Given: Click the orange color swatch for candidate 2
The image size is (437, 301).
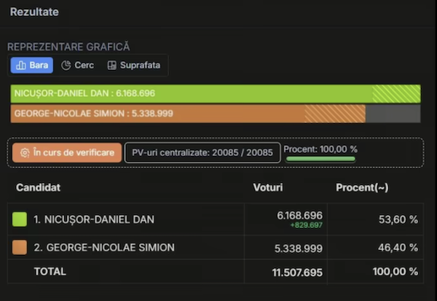Looking at the screenshot, I should 20,247.
